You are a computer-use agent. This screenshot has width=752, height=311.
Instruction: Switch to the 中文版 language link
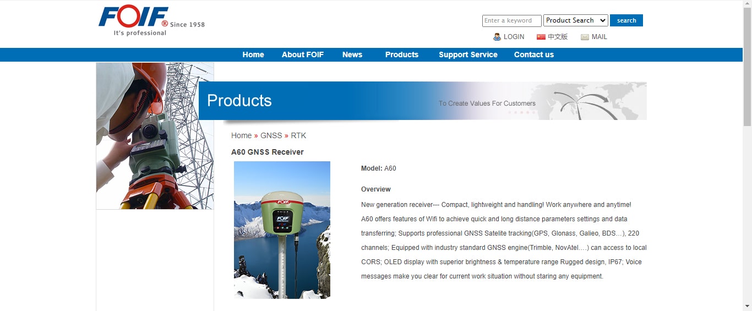pos(558,37)
